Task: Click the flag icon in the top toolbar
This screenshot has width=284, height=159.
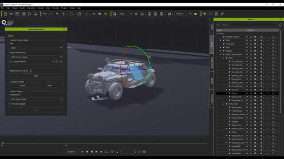Action: pos(210,14)
